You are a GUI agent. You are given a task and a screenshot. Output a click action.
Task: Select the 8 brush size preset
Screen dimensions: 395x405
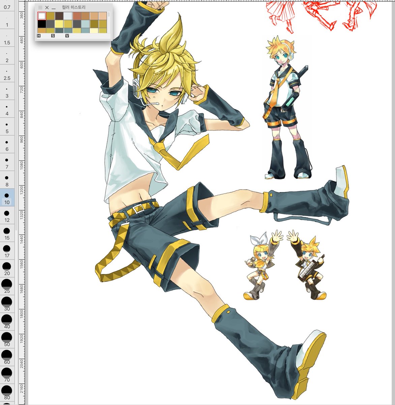pos(7,180)
